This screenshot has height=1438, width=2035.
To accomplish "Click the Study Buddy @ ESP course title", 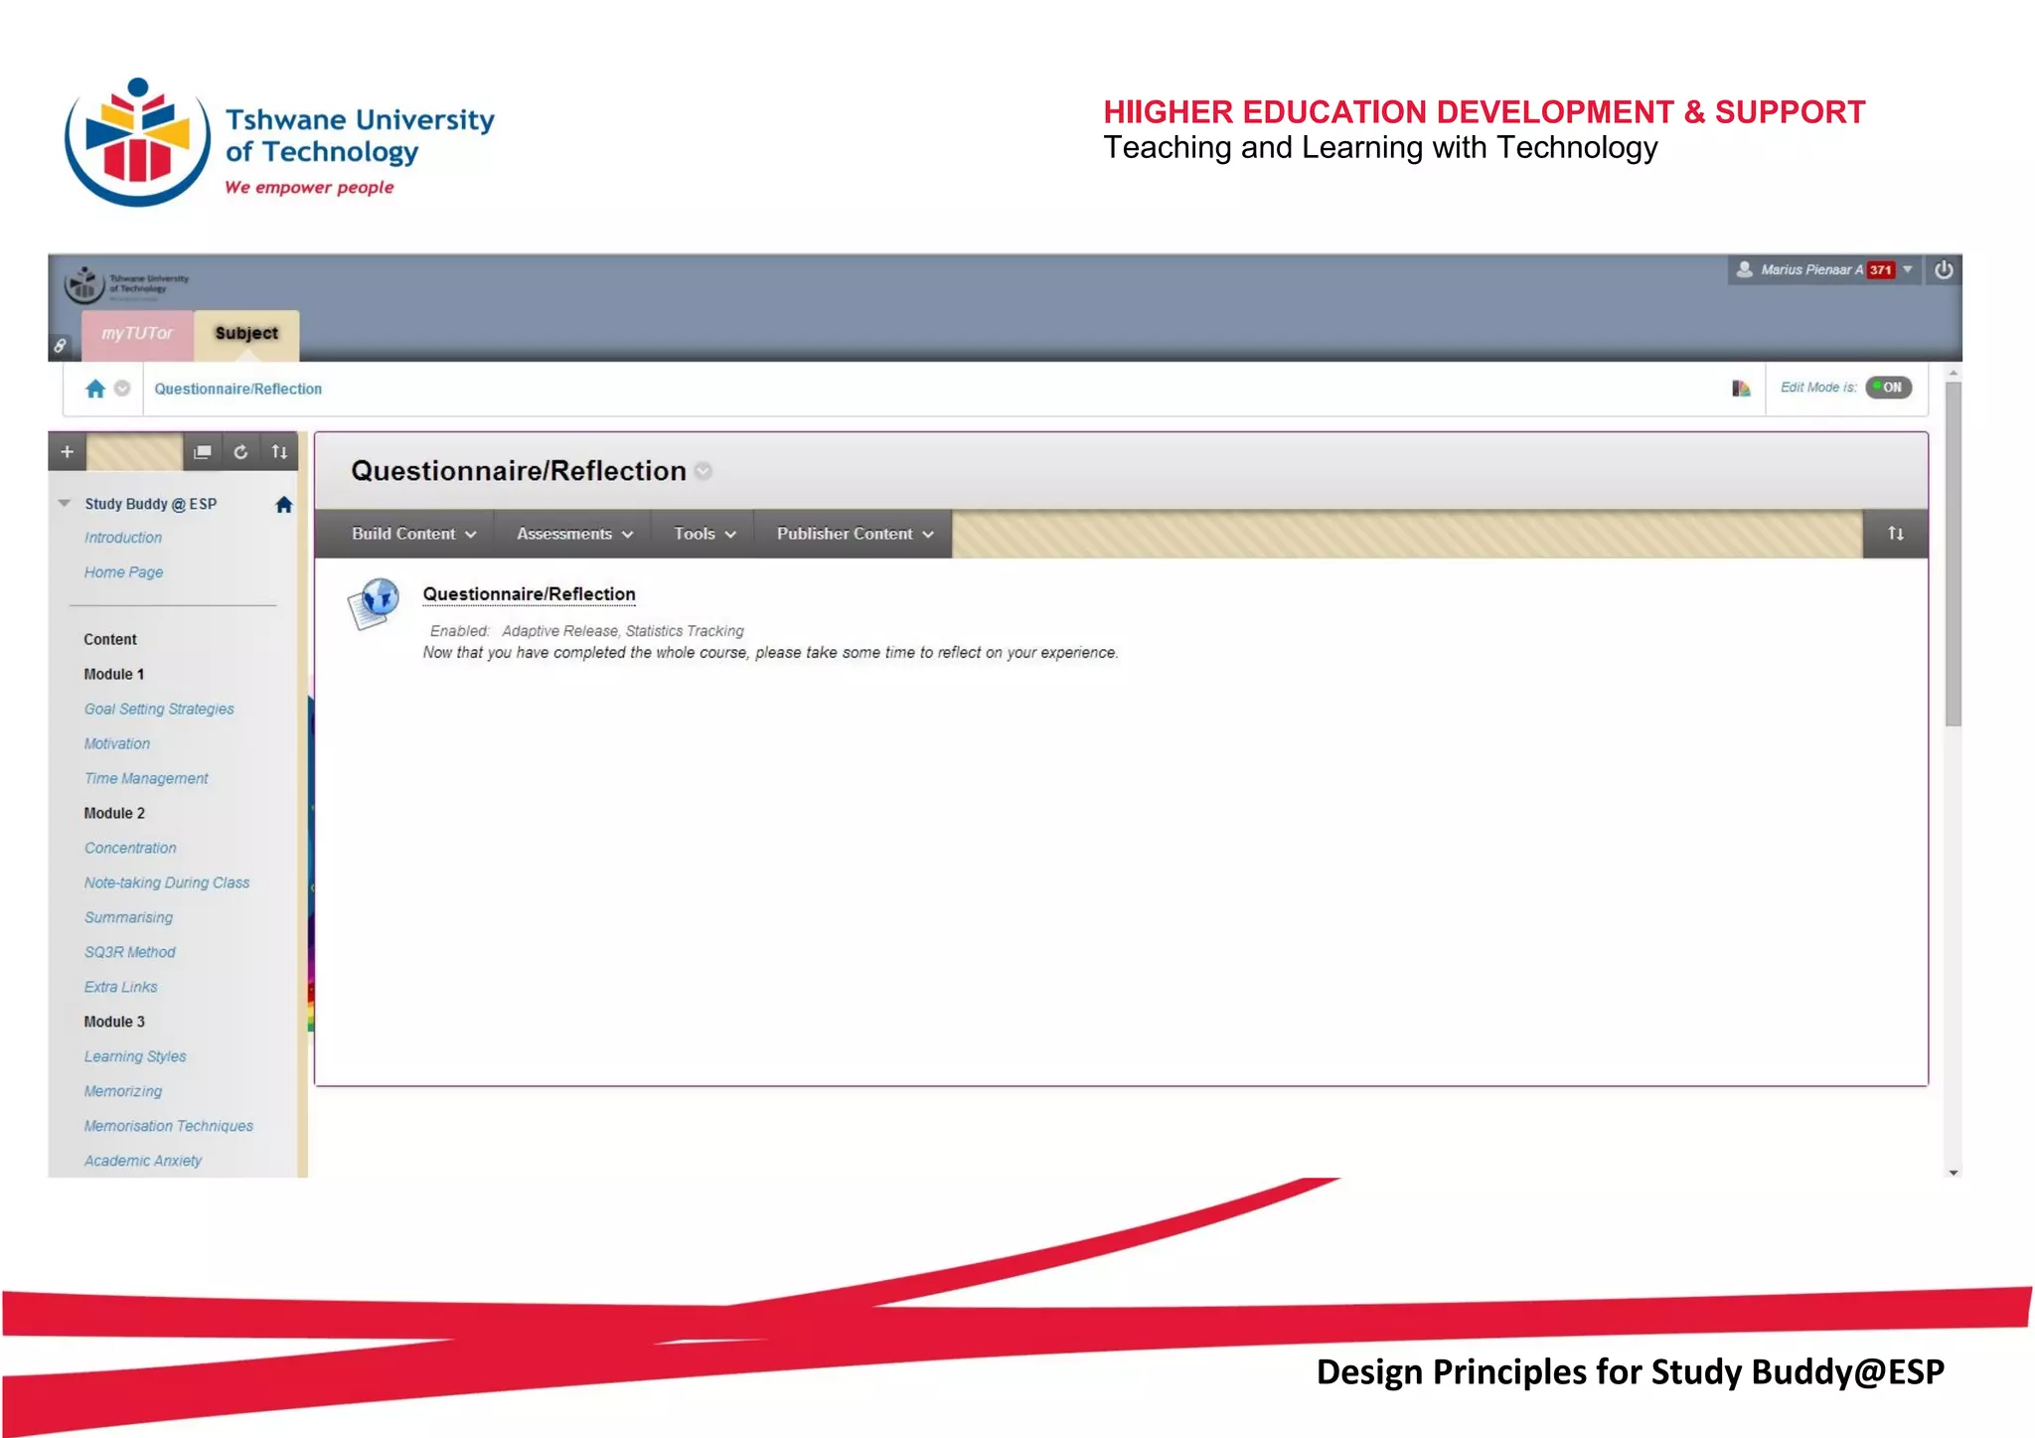I will [150, 505].
